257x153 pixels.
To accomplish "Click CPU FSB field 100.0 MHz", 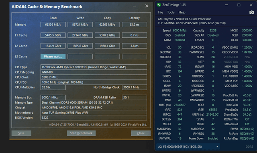I will [94, 82].
